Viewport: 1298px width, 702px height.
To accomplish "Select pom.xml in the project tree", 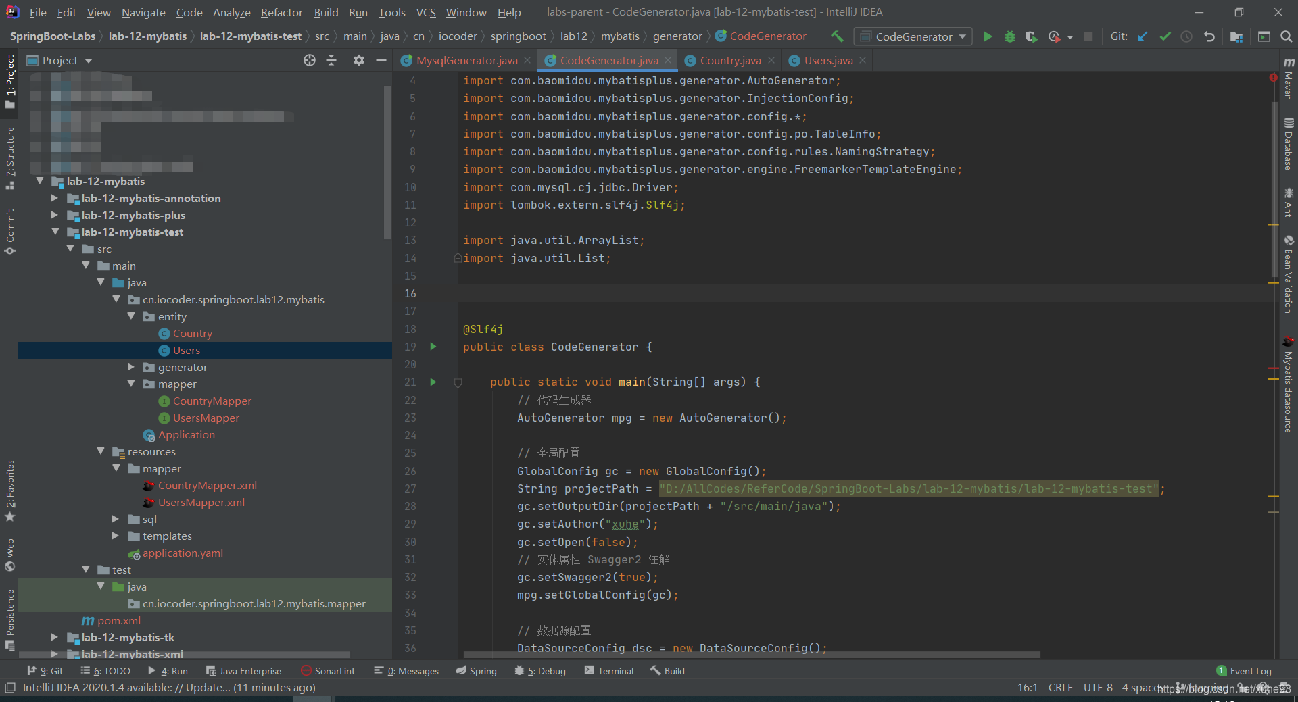I will tap(118, 620).
